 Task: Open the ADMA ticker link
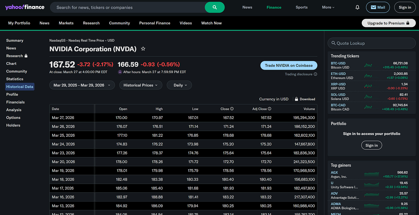point(336,204)
